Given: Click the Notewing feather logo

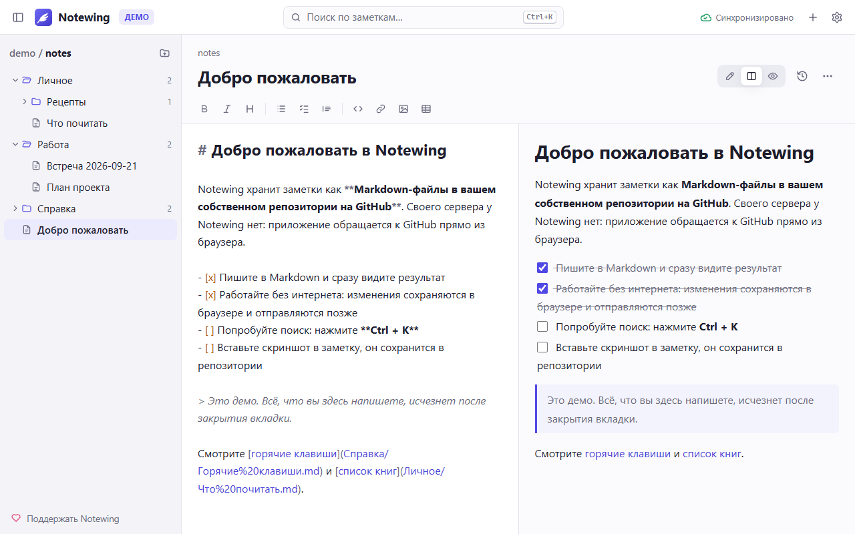Looking at the screenshot, I should pos(43,17).
